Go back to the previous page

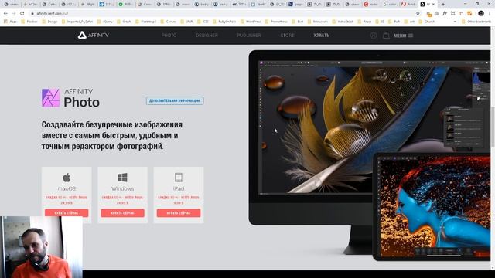5,14
